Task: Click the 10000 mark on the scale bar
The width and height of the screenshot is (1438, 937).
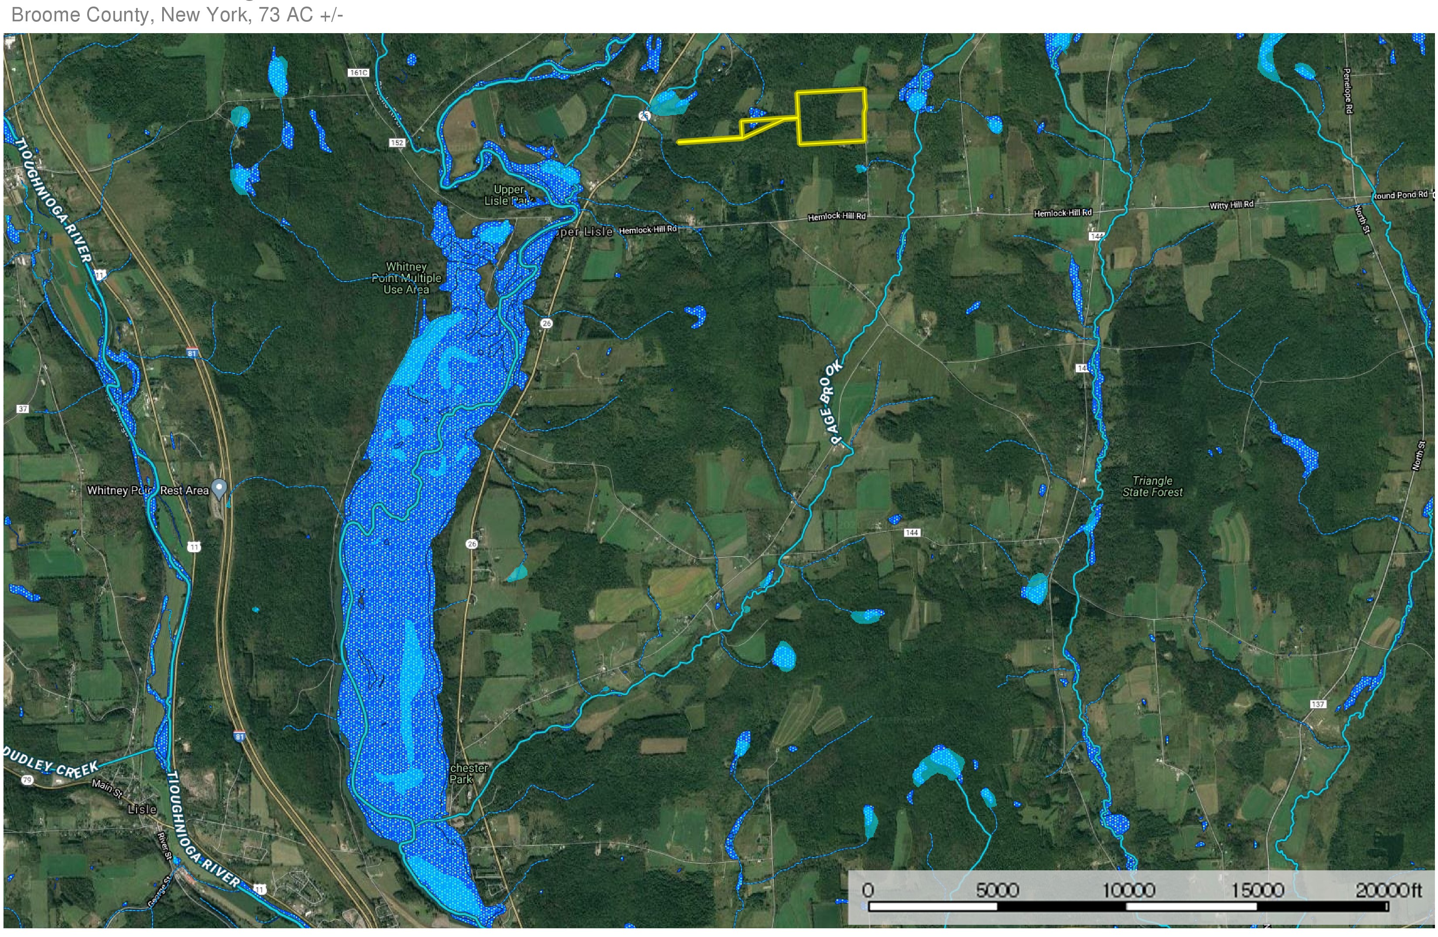Action: coord(1128,890)
